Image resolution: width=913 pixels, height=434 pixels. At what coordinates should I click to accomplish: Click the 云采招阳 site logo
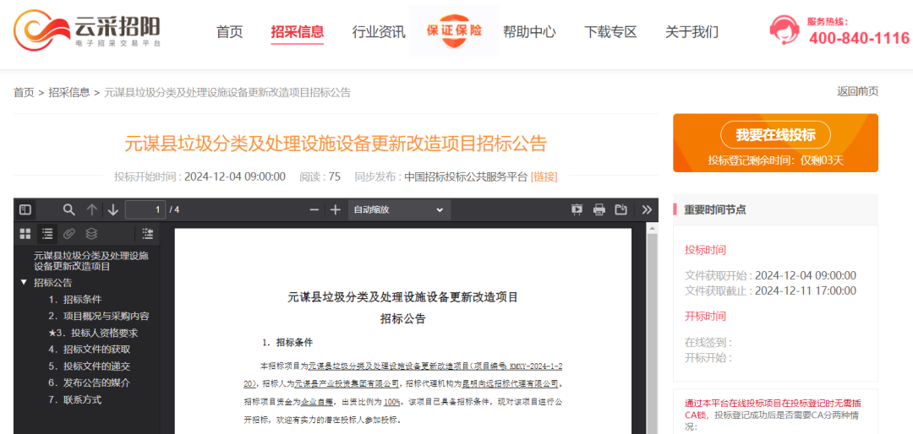[x=87, y=30]
